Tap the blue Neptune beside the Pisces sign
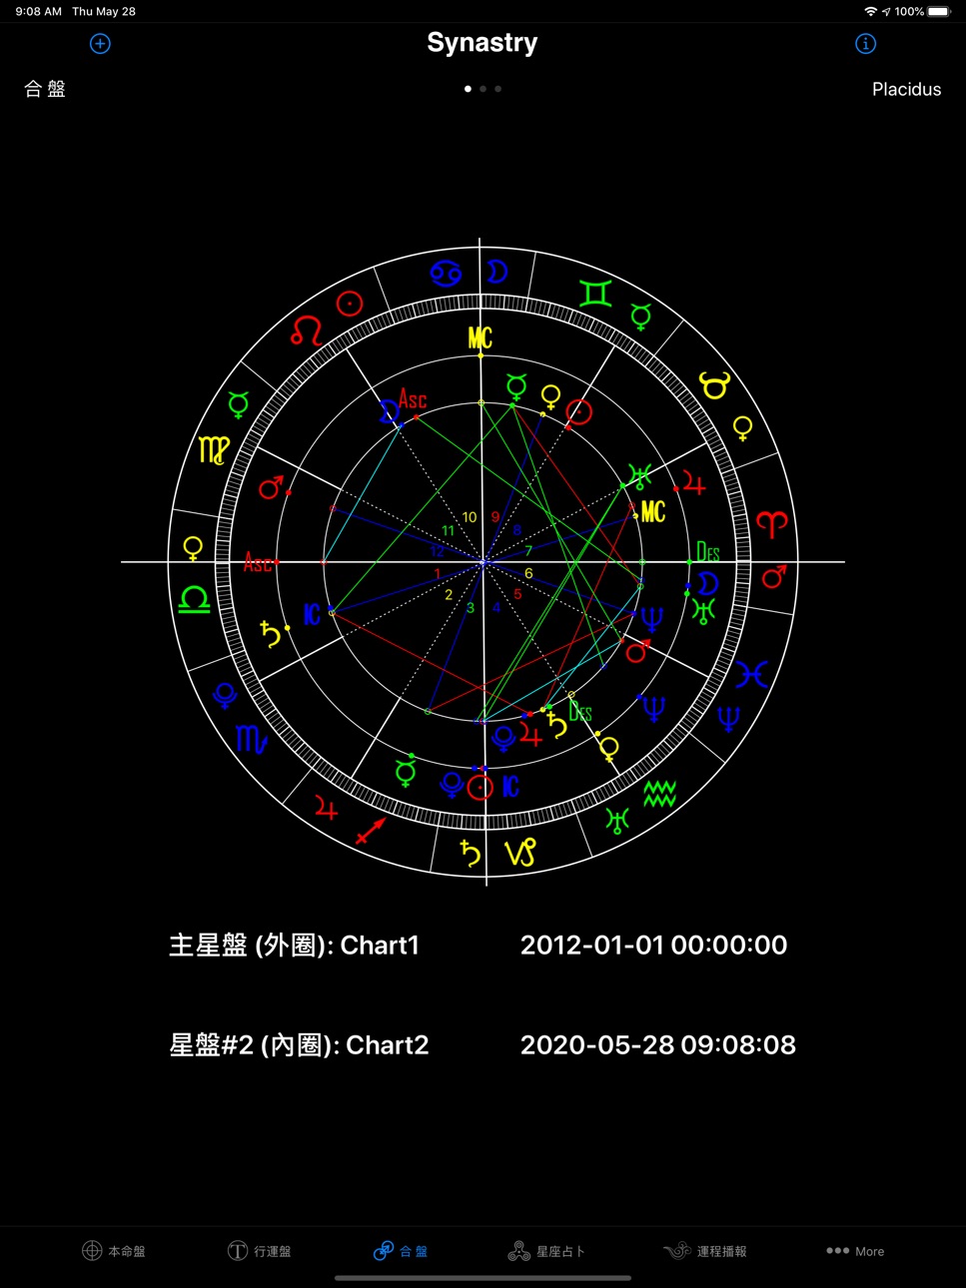 pos(729,719)
